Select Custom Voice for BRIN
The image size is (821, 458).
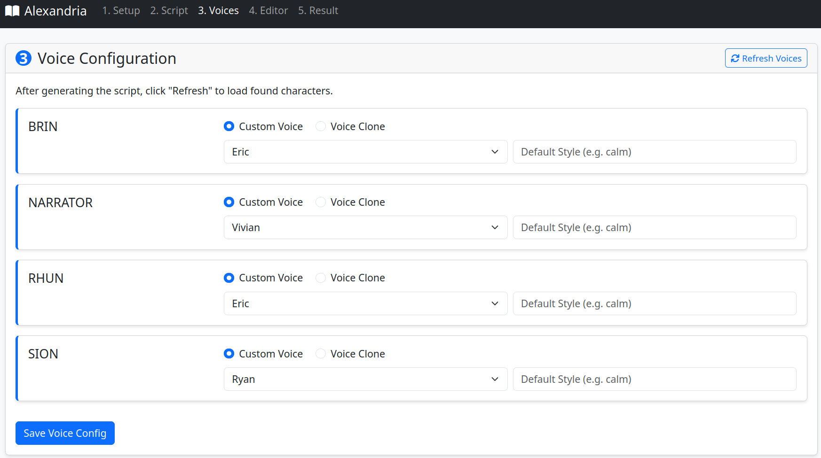229,126
